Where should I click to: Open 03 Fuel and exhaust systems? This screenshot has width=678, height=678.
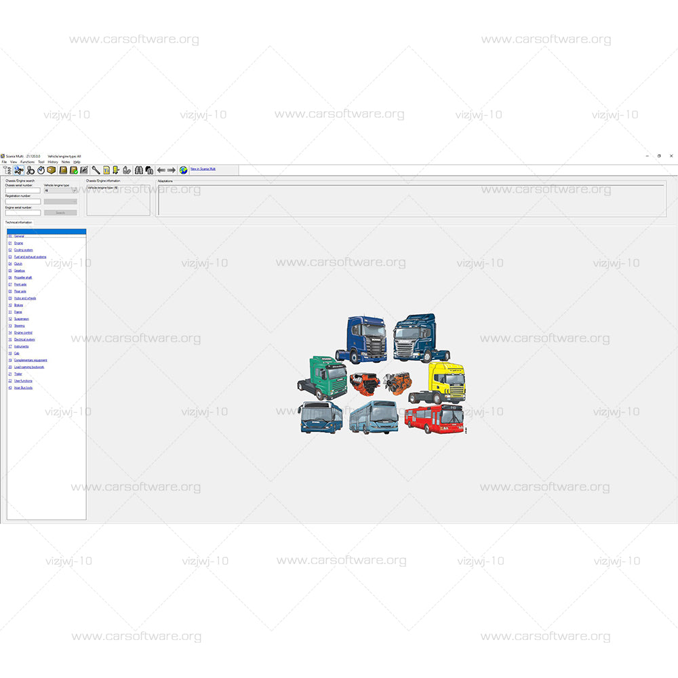pos(27,257)
